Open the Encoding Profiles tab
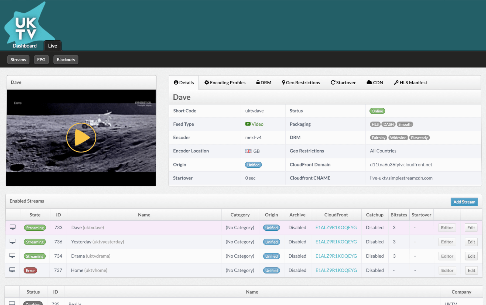486x305 pixels. pos(225,82)
